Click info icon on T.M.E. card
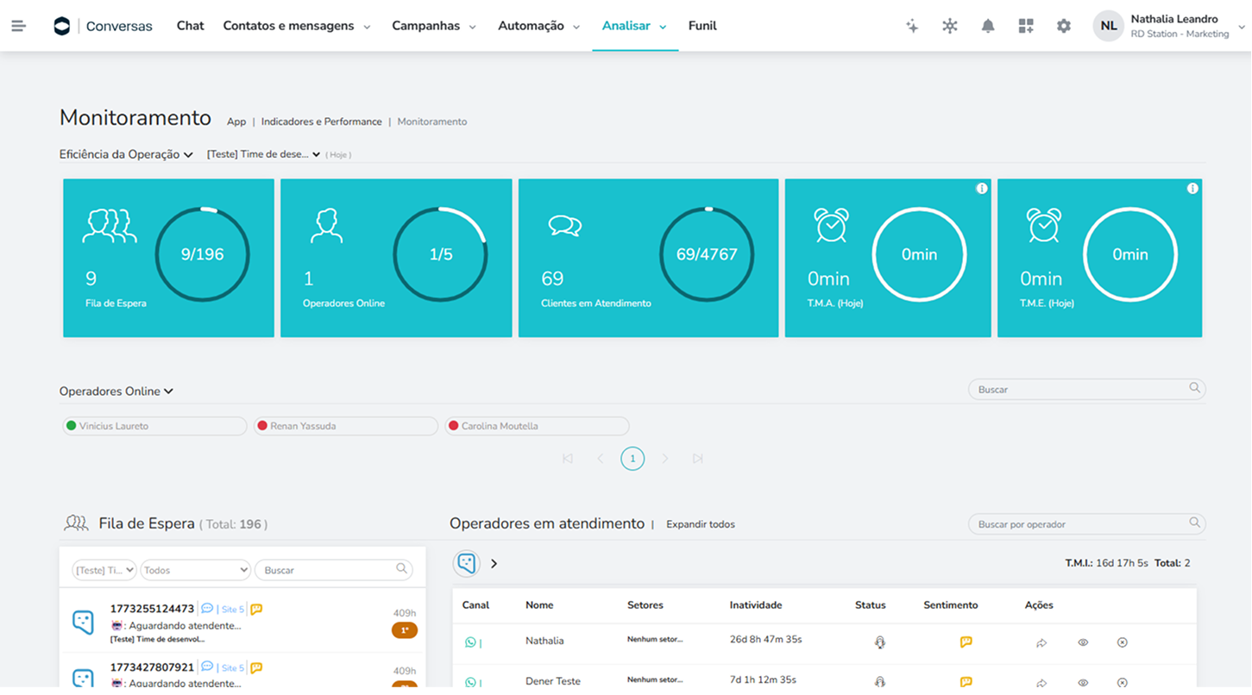 (x=1192, y=188)
